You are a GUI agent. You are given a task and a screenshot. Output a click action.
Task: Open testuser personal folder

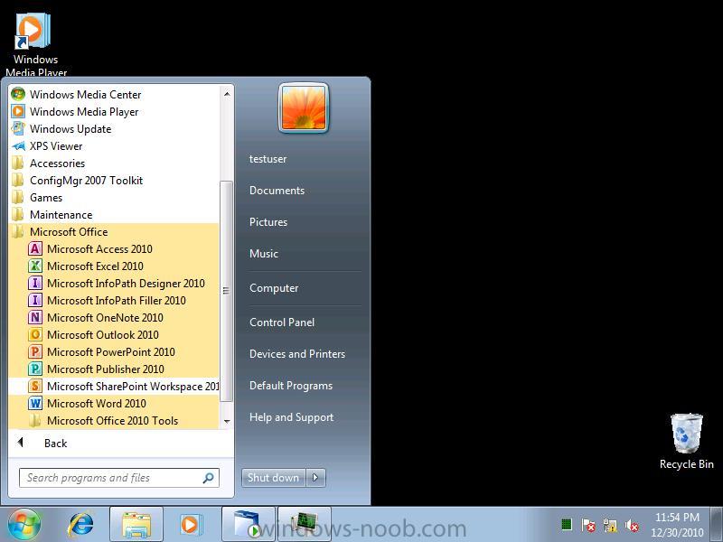(x=268, y=159)
